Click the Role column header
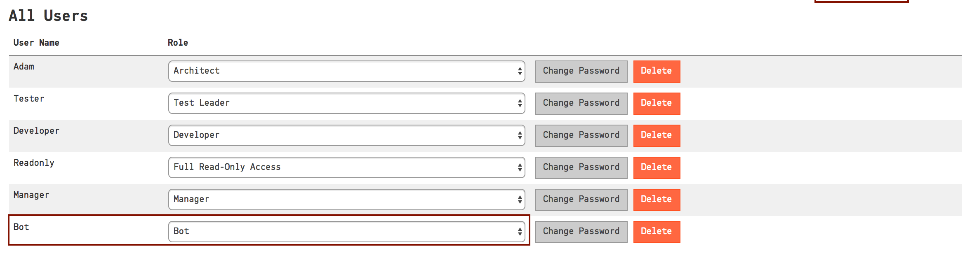Viewport: 965px width, 253px height. click(x=178, y=42)
